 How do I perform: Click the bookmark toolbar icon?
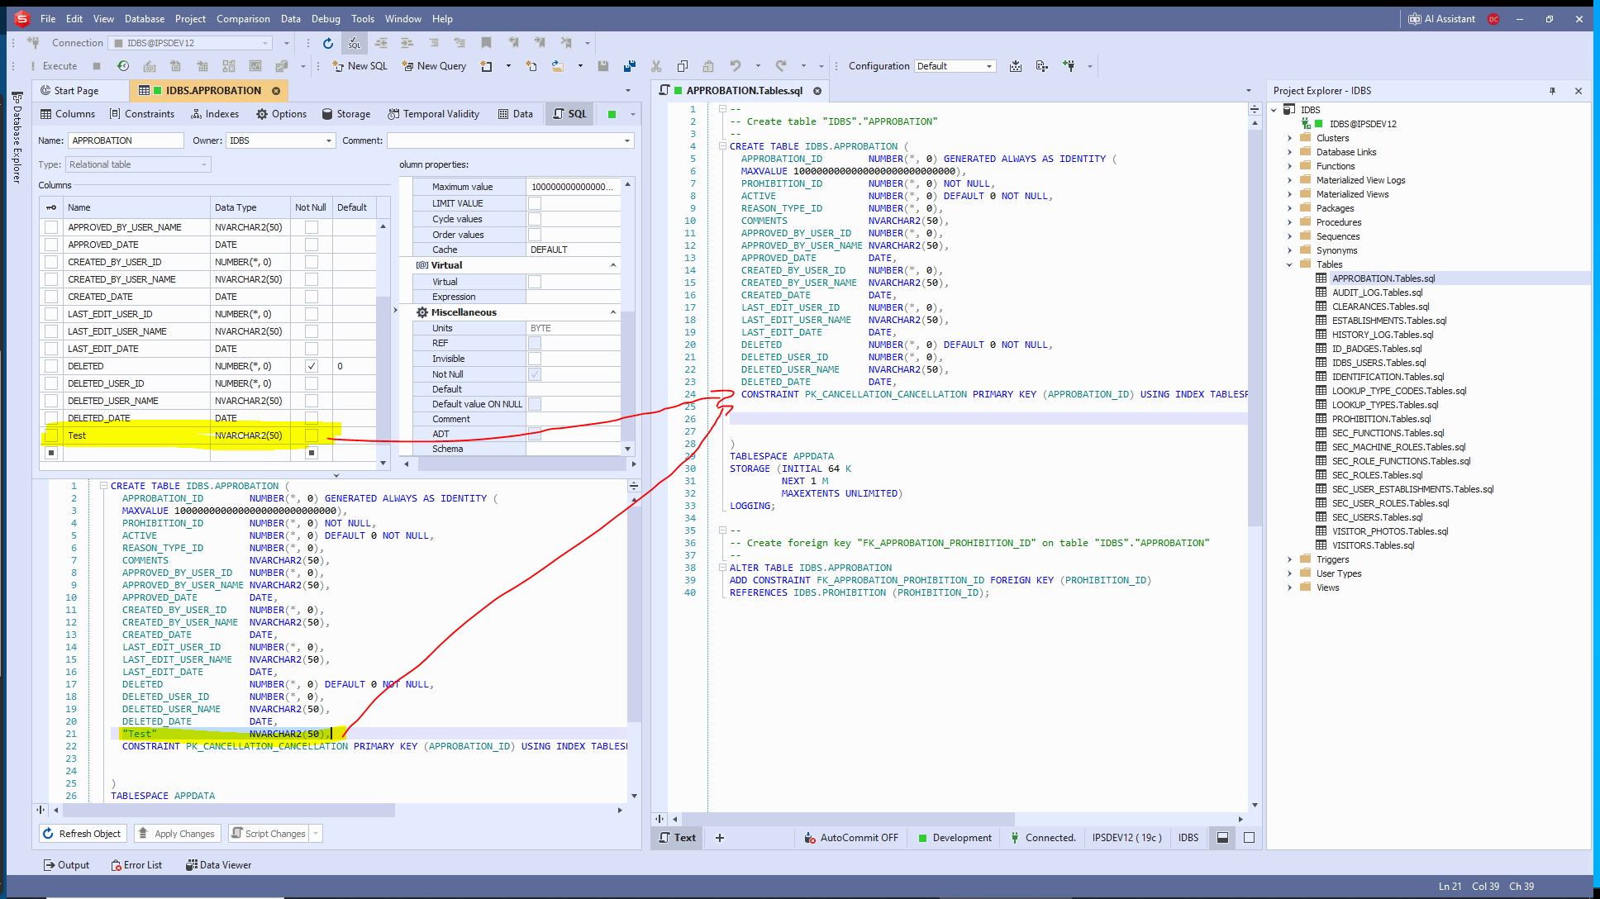(486, 43)
